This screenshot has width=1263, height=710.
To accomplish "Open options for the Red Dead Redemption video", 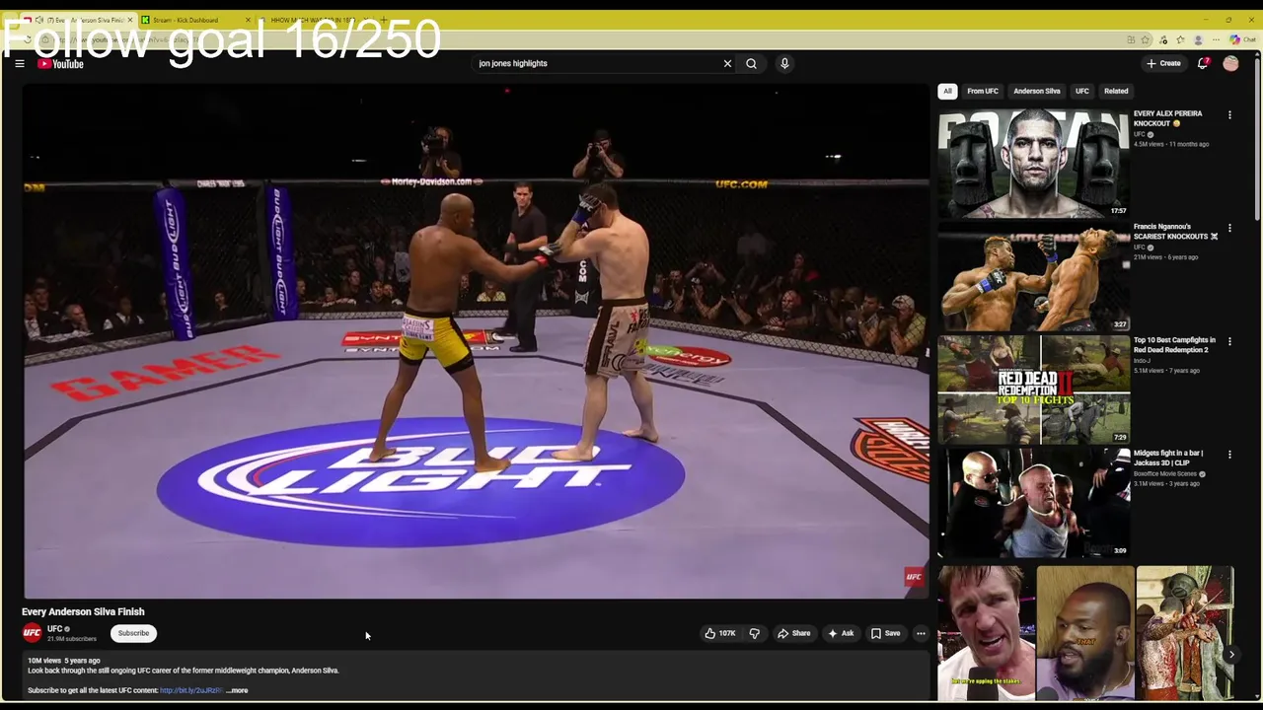I will pos(1229,342).
